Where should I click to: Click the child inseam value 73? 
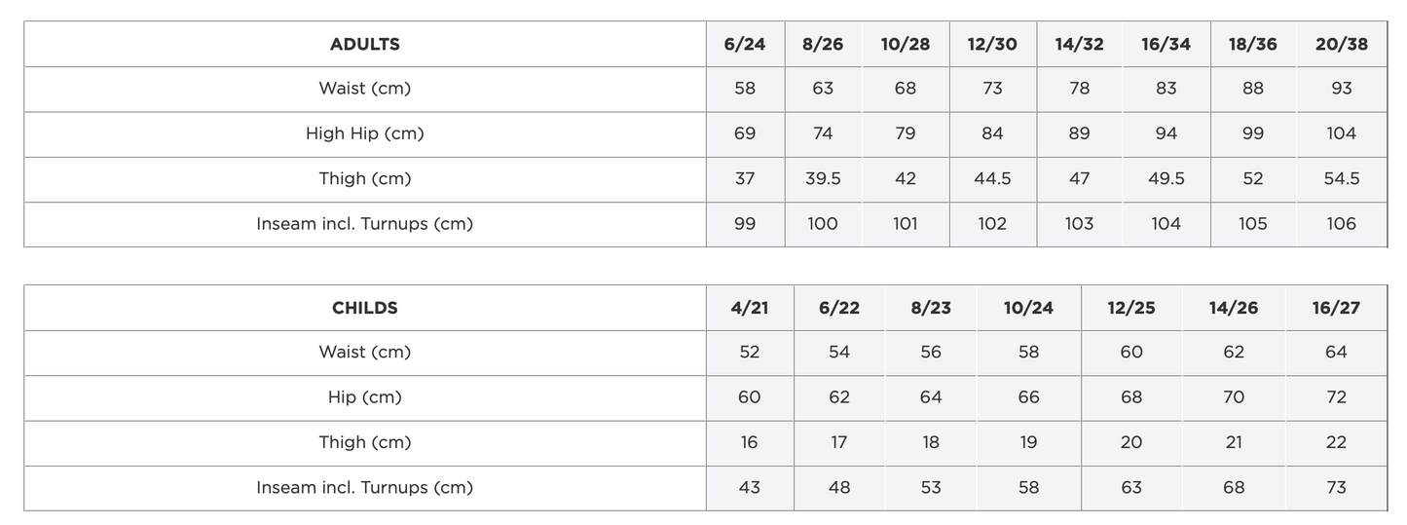1336,487
